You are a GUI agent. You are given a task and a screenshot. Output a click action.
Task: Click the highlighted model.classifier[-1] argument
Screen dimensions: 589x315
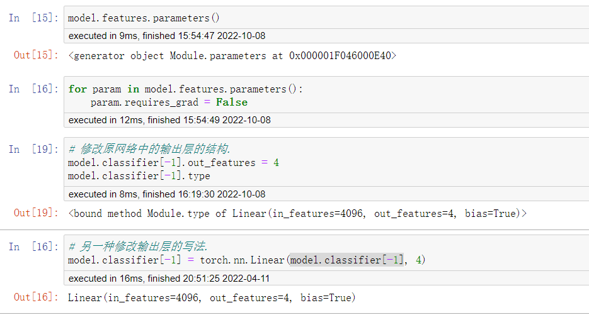tap(346, 260)
